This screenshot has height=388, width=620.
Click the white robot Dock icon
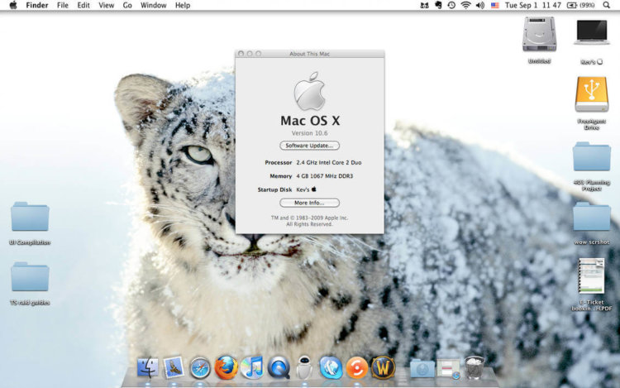[304, 367]
